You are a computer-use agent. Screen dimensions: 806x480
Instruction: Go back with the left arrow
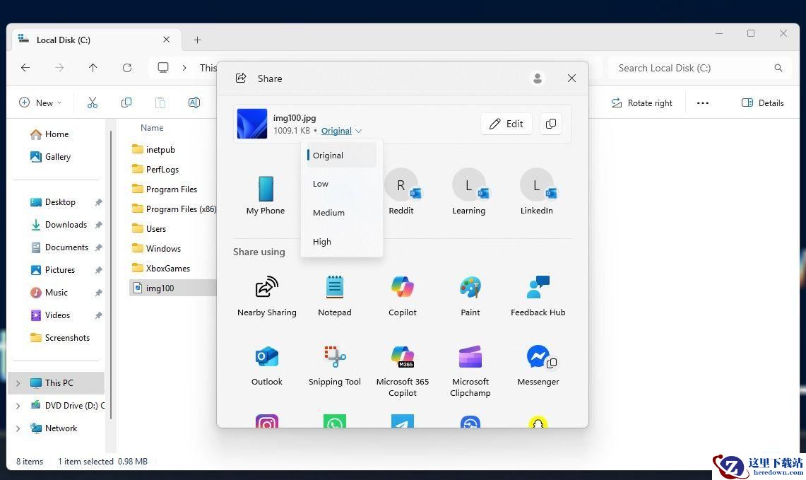[25, 67]
